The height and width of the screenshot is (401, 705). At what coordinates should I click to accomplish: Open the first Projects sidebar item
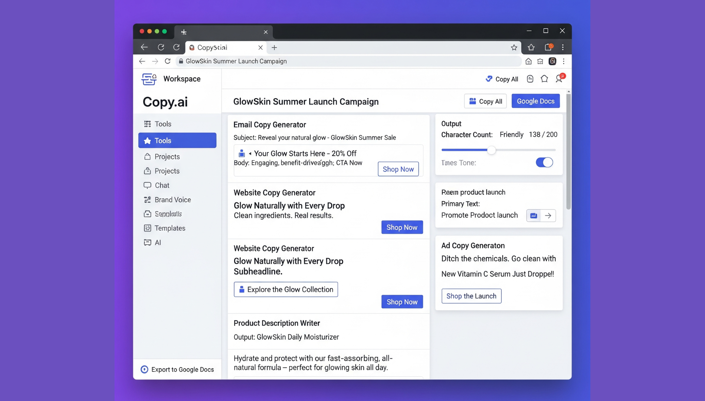(x=177, y=157)
